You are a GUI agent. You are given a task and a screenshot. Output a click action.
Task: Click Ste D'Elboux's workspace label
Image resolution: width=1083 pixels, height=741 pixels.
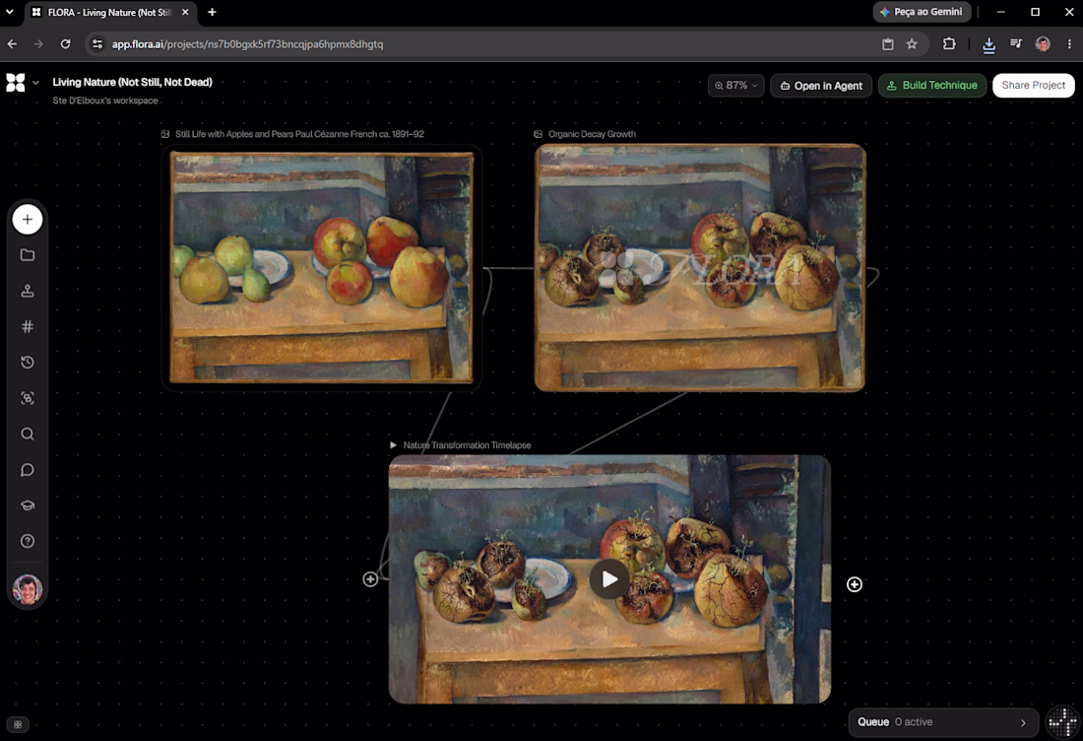tap(105, 101)
